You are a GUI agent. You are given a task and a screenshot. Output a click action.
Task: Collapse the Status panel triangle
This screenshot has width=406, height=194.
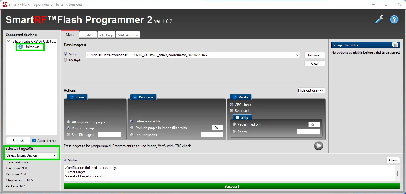point(65,160)
